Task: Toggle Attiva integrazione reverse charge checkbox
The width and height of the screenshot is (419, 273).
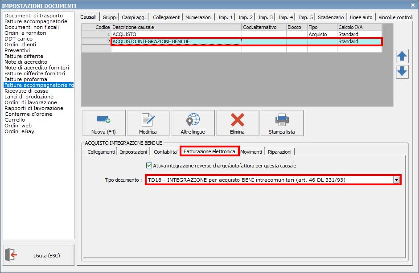Action: (x=149, y=166)
